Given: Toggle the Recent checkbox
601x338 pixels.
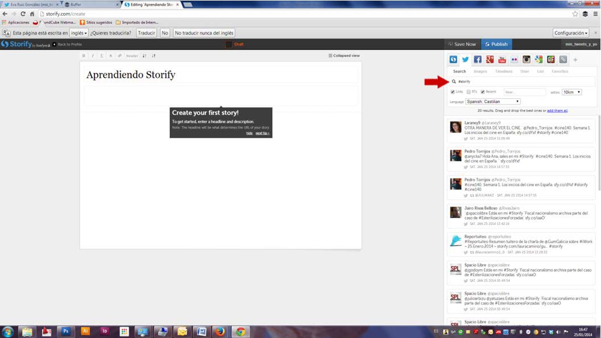Looking at the screenshot, I should 483,91.
